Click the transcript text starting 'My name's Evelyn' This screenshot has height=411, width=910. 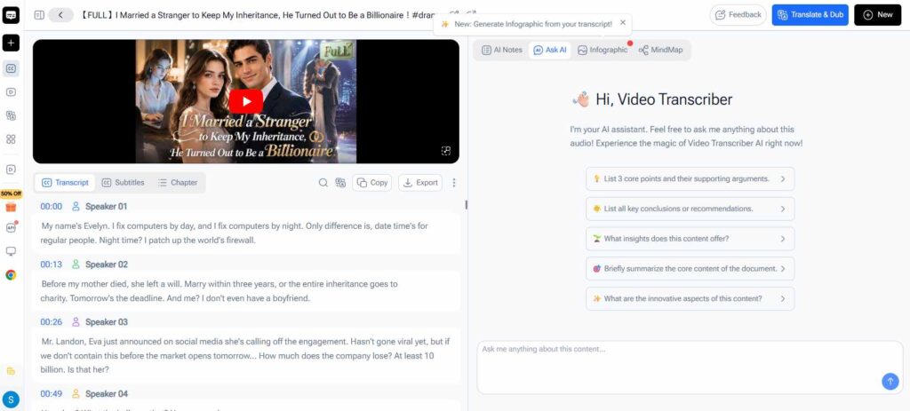pyautogui.click(x=235, y=233)
